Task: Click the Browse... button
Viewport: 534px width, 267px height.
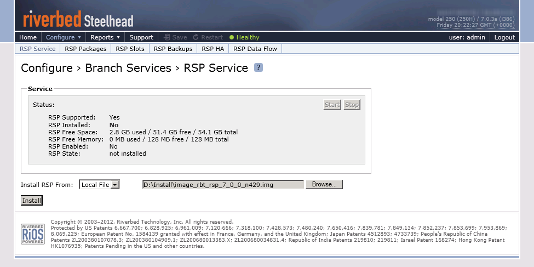Action: point(324,184)
